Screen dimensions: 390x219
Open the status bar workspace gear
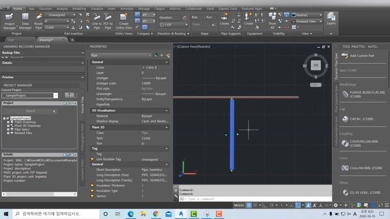coord(336,206)
